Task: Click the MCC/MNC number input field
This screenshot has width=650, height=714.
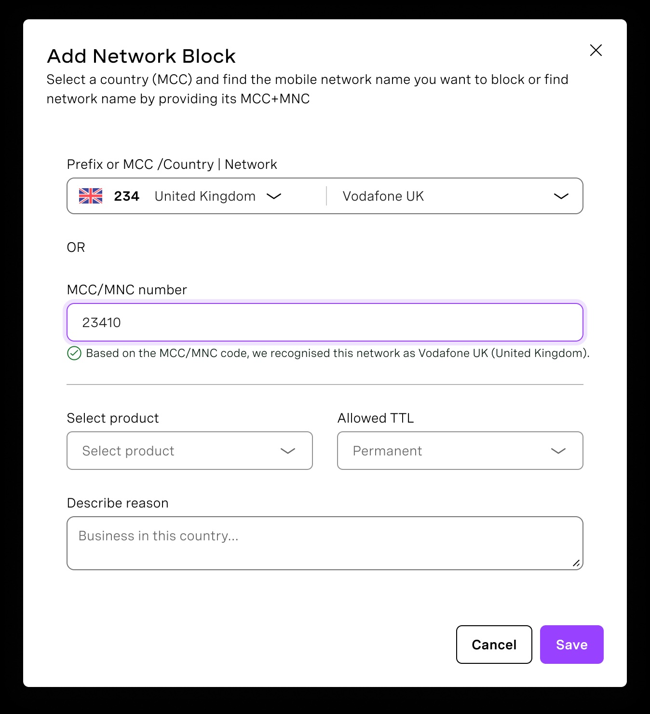Action: (x=325, y=322)
